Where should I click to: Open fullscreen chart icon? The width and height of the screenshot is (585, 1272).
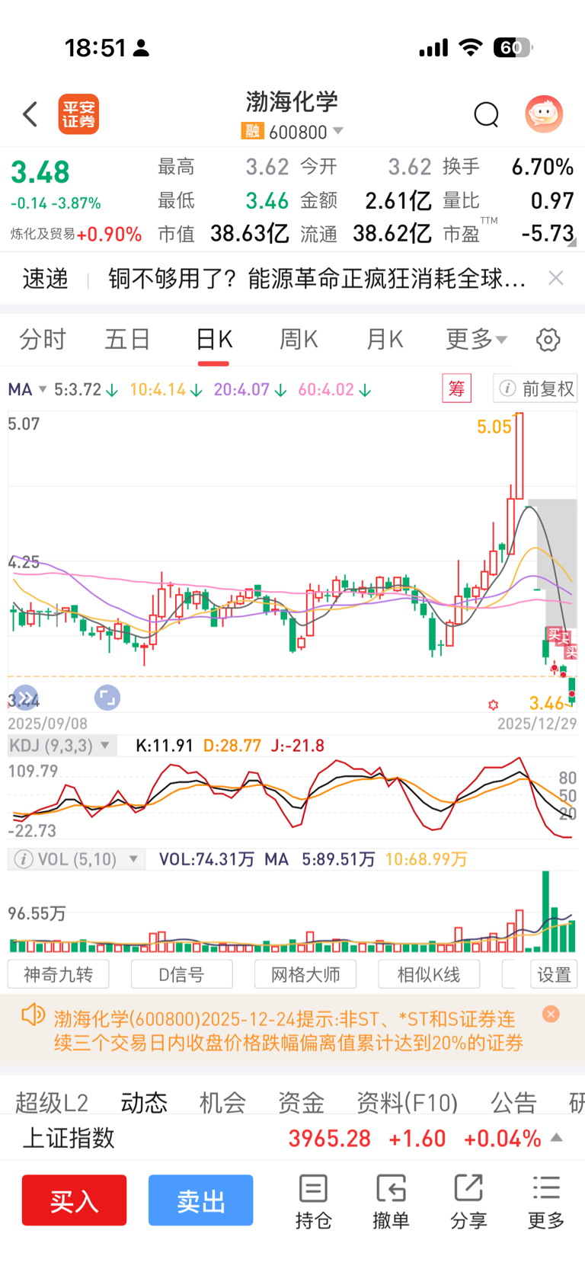107,697
